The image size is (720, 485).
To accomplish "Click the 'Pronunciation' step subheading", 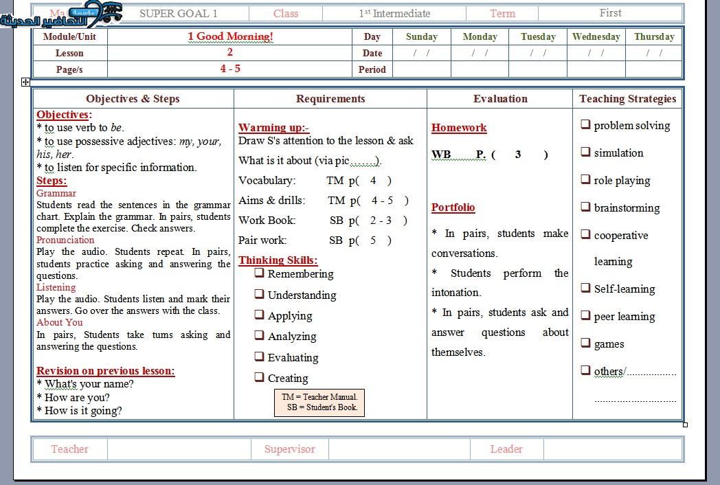I will pos(65,240).
